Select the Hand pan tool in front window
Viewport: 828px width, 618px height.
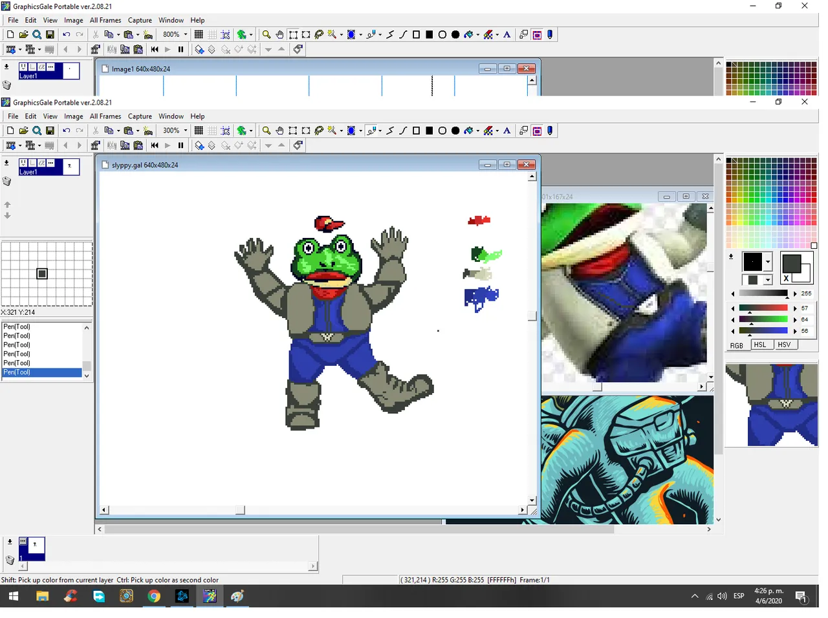pos(279,131)
